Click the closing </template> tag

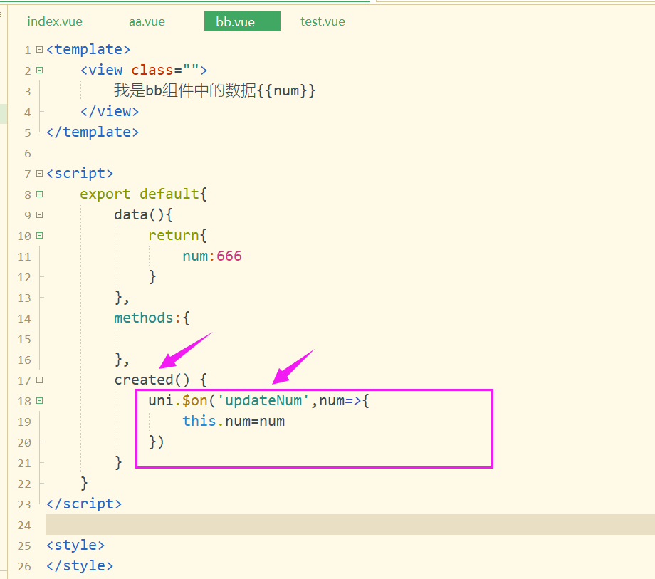point(93,132)
